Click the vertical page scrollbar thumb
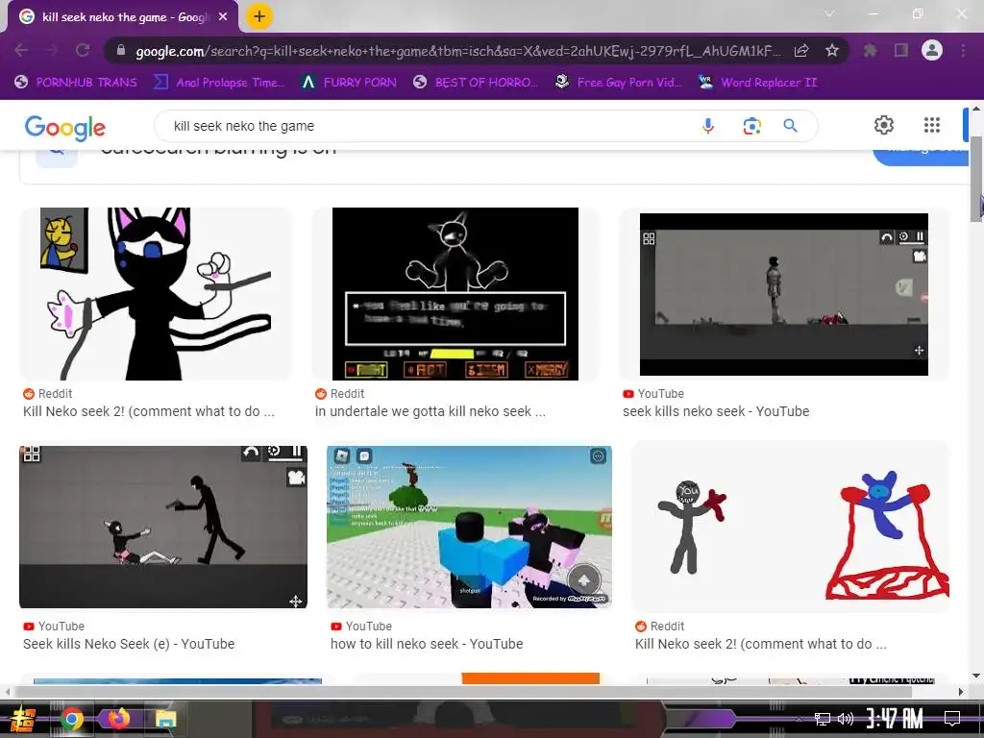 [x=976, y=179]
